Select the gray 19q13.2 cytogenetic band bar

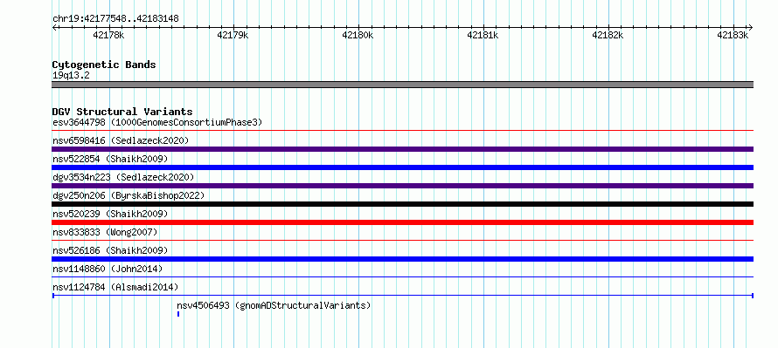coord(402,85)
